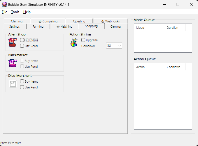Select the Shopping tab
Screen dimensions: 198x146
(92, 26)
